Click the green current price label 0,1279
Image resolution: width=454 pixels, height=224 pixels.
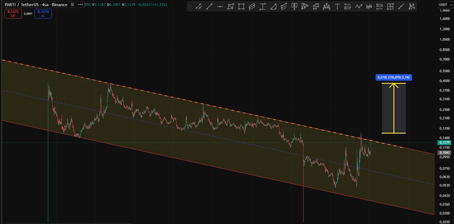coord(444,143)
